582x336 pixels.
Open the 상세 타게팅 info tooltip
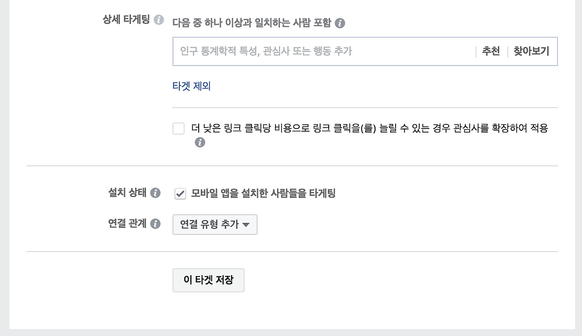159,20
